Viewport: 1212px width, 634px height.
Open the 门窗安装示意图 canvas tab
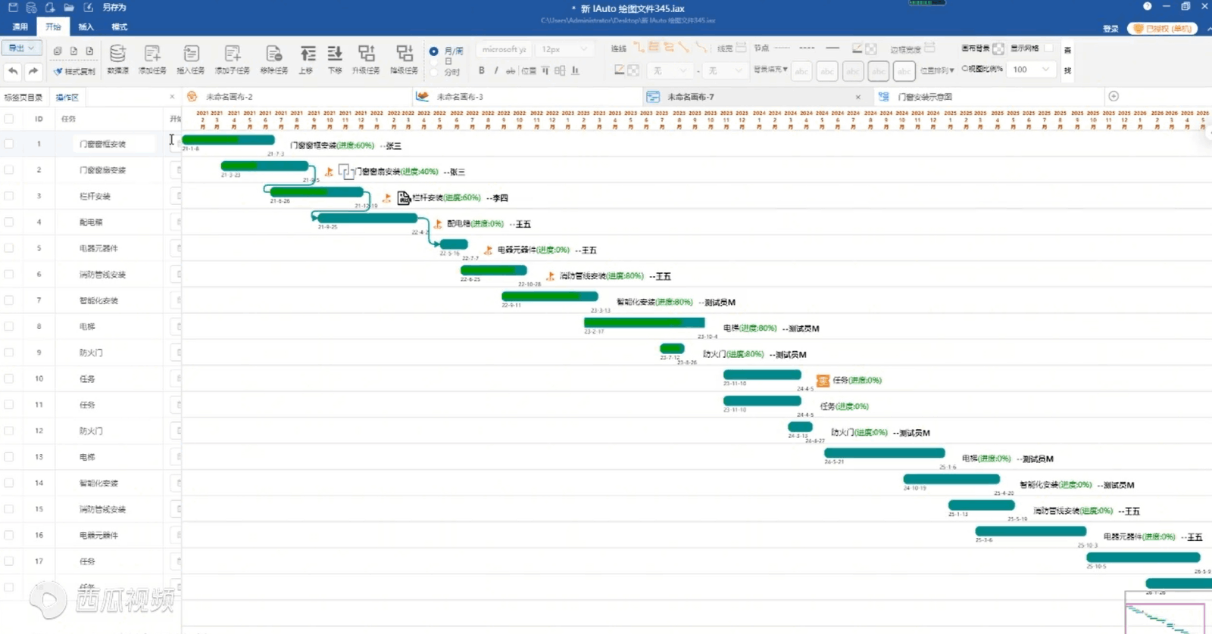pyautogui.click(x=924, y=97)
